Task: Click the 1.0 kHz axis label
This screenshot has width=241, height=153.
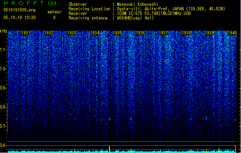Action: pos(3,69)
